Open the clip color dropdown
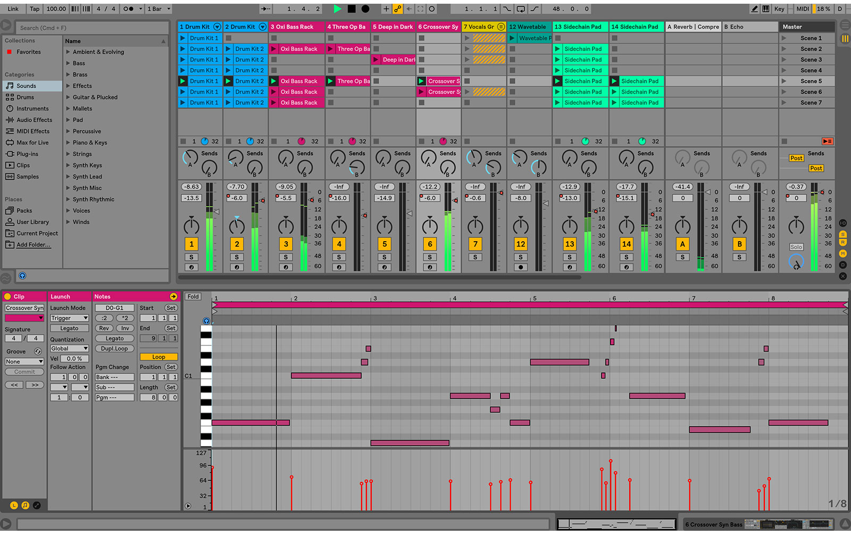The width and height of the screenshot is (851, 535). [24, 318]
